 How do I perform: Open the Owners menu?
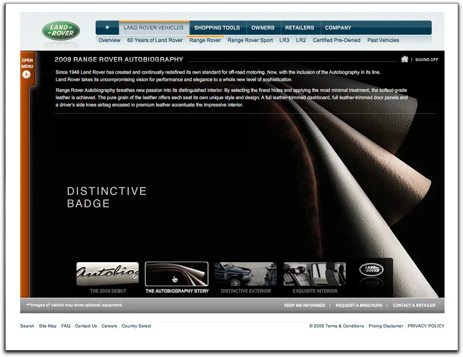coord(263,28)
